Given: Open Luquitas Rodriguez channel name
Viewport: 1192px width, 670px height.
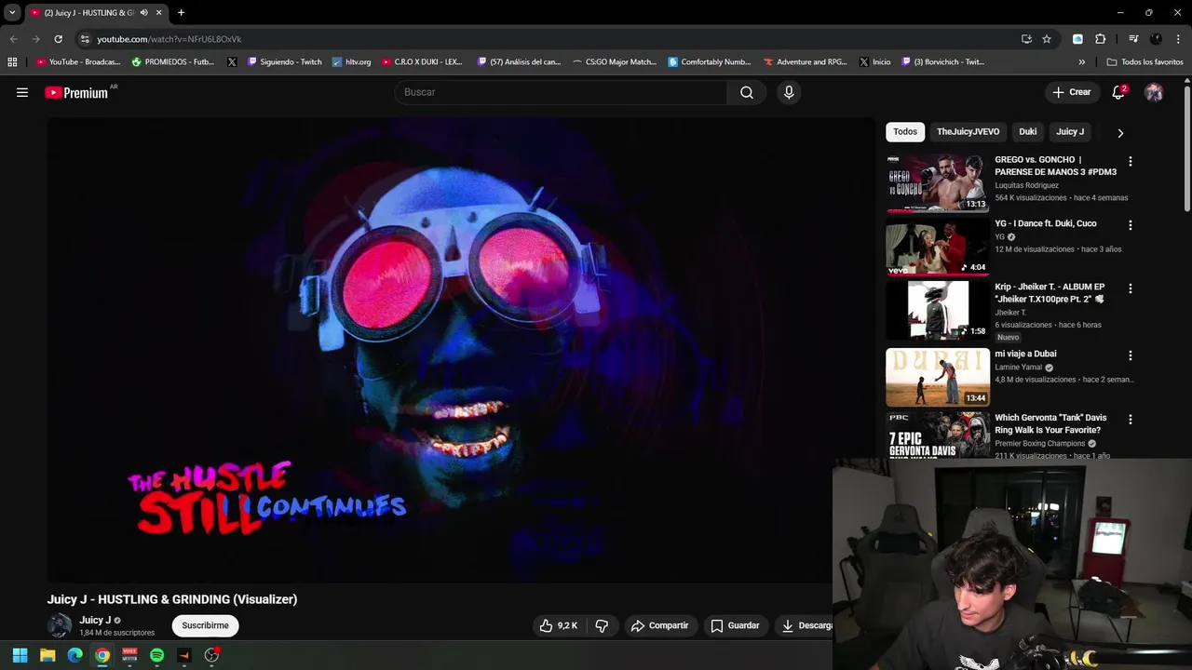Looking at the screenshot, I should click(1026, 185).
